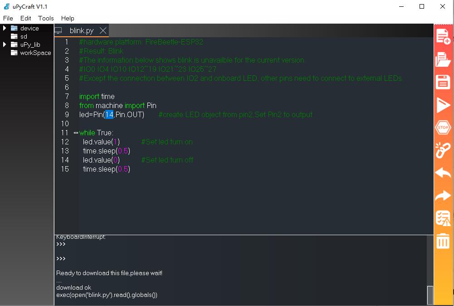This screenshot has height=306, width=454.
Task: Switch to the blink.py tab
Action: click(82, 30)
